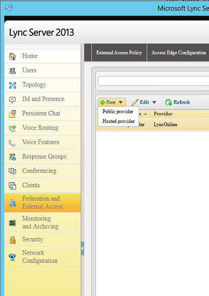Open the Conferencing section
Viewport: 209px width, 296px height.
pyautogui.click(x=43, y=171)
